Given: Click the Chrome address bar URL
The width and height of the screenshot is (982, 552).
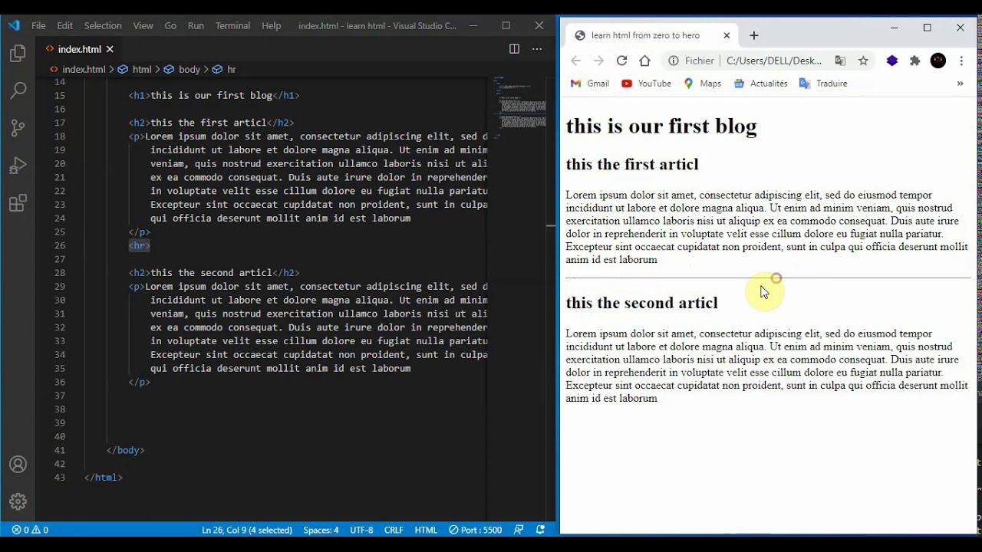Looking at the screenshot, I should [773, 61].
